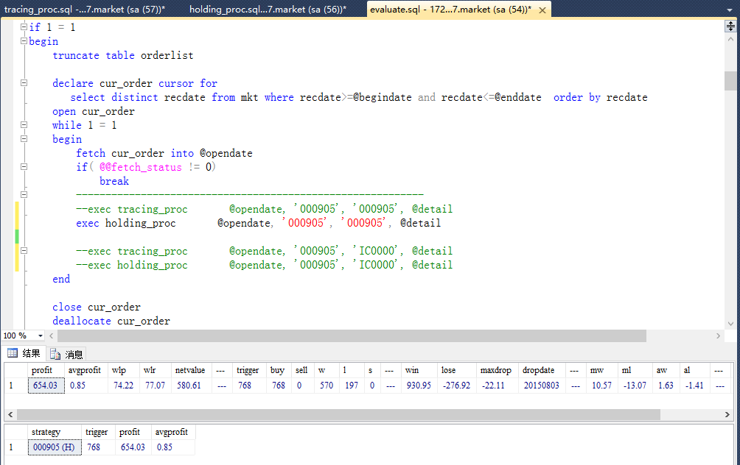Switch to the holding_proc.sql tab
740x465 pixels.
click(268, 9)
